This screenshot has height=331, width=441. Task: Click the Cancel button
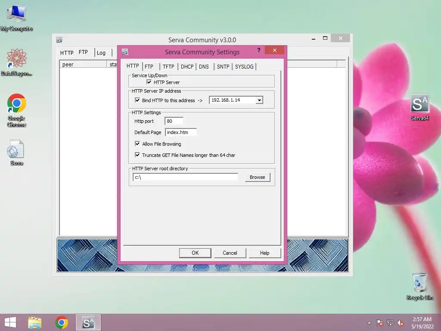point(230,253)
